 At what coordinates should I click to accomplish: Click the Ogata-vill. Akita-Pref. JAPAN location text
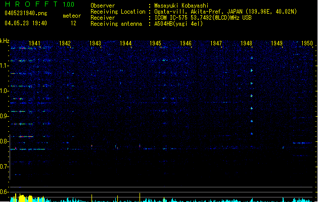point(225,12)
